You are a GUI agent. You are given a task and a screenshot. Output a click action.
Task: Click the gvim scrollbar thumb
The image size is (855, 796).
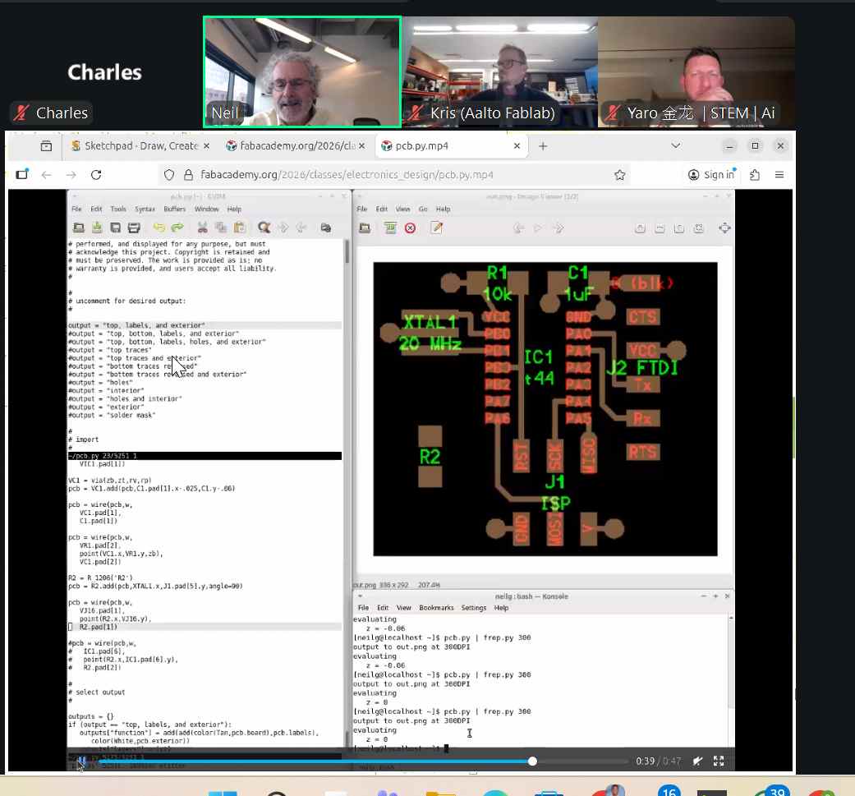tap(347, 252)
